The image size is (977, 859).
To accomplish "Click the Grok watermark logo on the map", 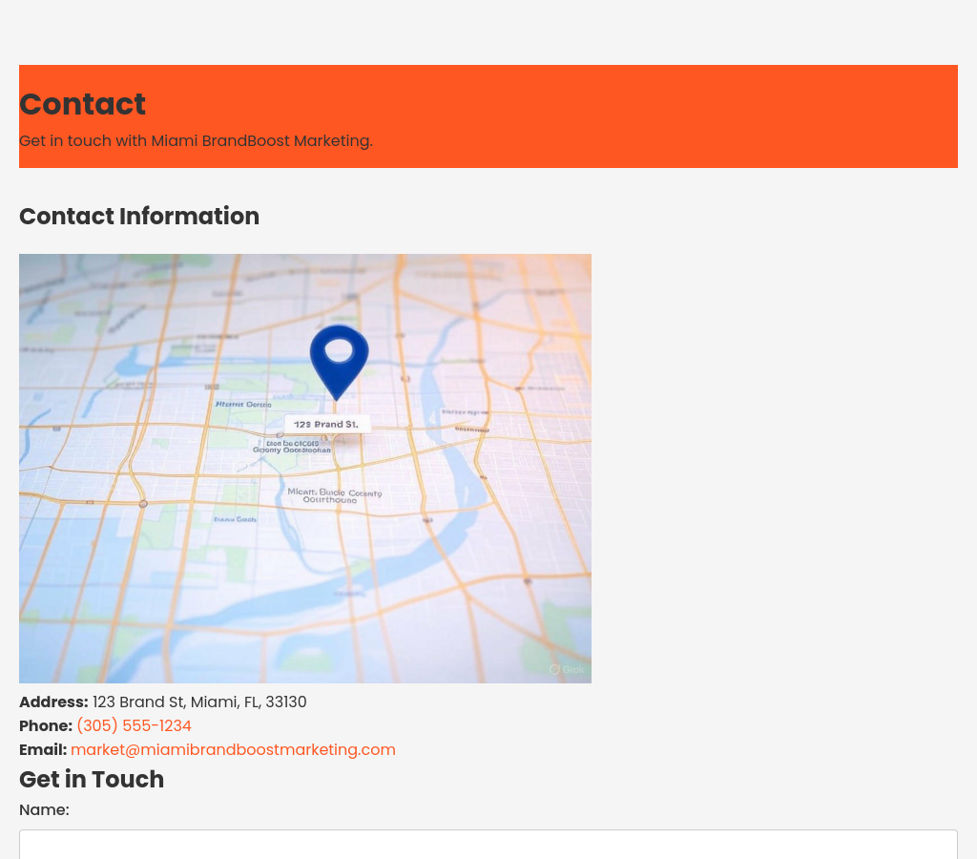I will [x=567, y=670].
